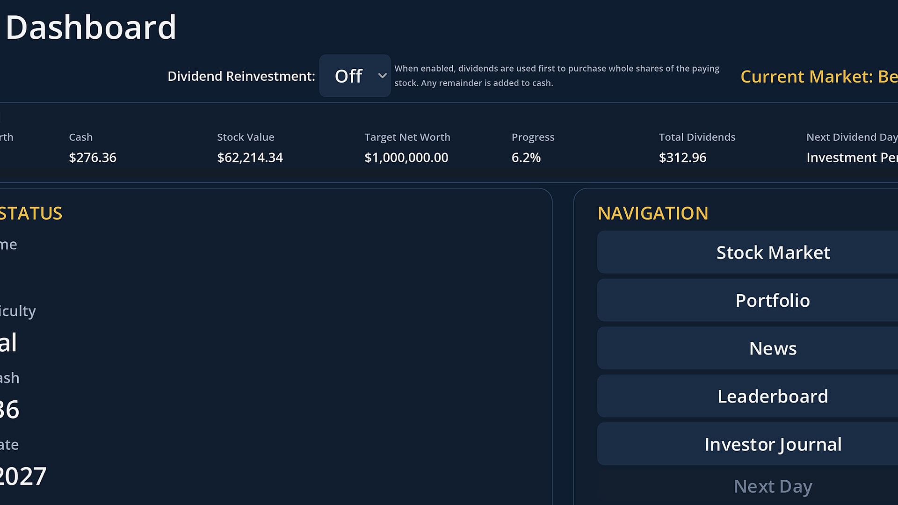The image size is (898, 505).
Task: Click the STATUS panel heading
Action: coord(31,213)
